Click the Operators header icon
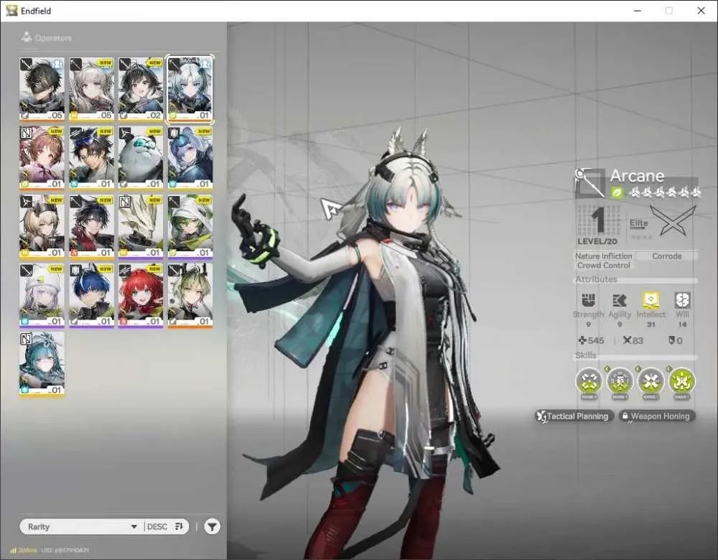The height and width of the screenshot is (560, 718). (27, 37)
